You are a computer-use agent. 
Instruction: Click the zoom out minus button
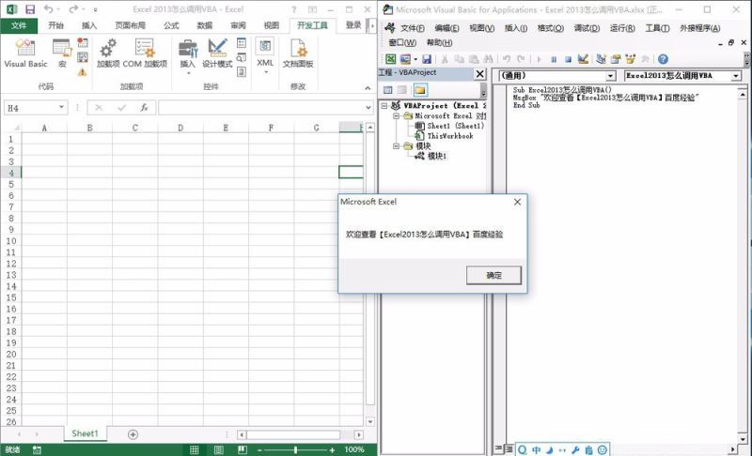(259, 449)
